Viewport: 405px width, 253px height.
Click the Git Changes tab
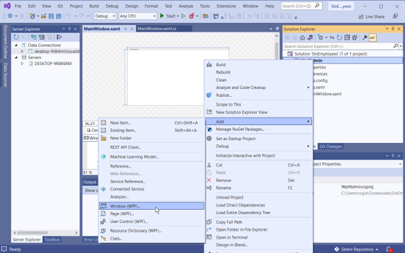pyautogui.click(x=330, y=147)
